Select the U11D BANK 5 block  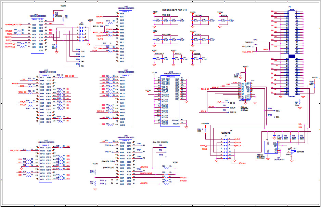click(126, 101)
